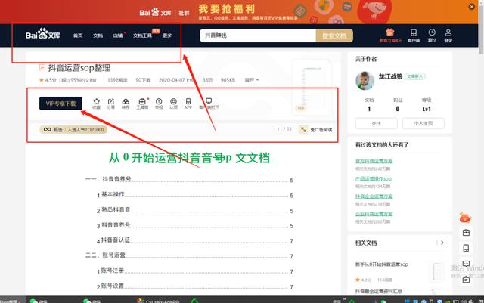The width and height of the screenshot is (484, 303).
Task: Click the TOC entry 1 基本操作
Action: [x=195, y=195]
